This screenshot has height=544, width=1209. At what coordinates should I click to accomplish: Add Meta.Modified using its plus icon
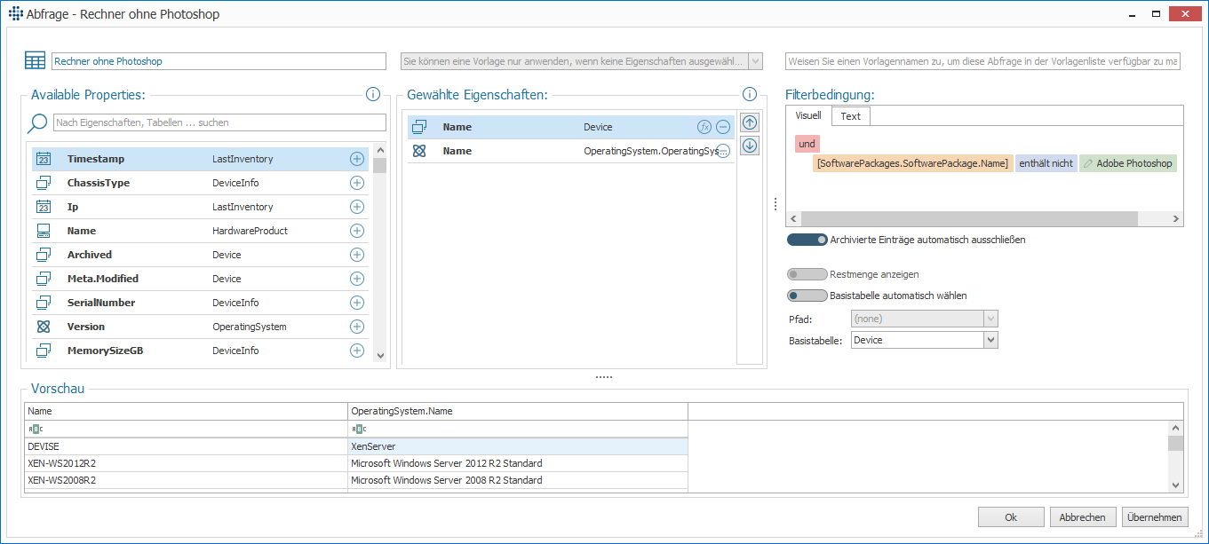coord(357,279)
